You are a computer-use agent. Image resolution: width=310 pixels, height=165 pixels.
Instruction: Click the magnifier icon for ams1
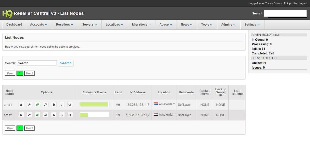coord(45,105)
